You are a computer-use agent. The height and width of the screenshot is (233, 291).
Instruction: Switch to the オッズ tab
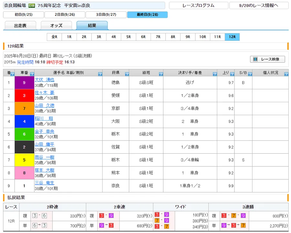pyautogui.click(x=56, y=26)
